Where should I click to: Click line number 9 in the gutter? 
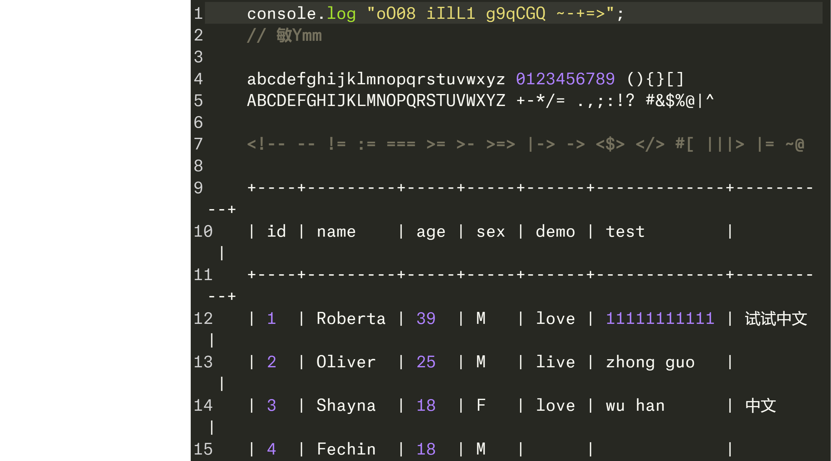(x=199, y=188)
